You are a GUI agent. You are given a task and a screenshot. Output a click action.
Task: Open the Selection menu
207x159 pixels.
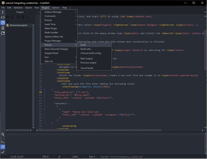click(x=18, y=8)
